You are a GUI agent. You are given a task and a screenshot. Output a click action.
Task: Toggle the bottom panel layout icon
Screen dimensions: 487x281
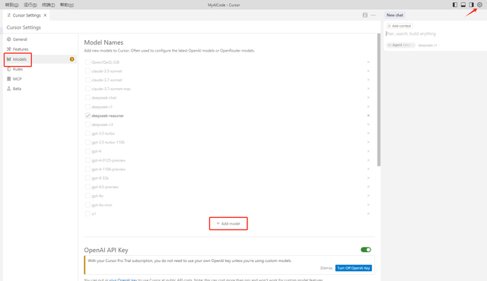(463, 5)
